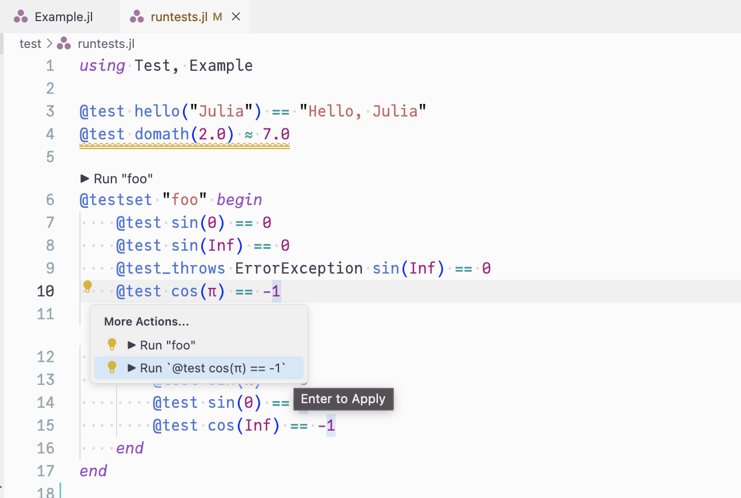Image resolution: width=741 pixels, height=498 pixels.
Task: Select Run "foo" from the actions menu
Action: pyautogui.click(x=167, y=344)
